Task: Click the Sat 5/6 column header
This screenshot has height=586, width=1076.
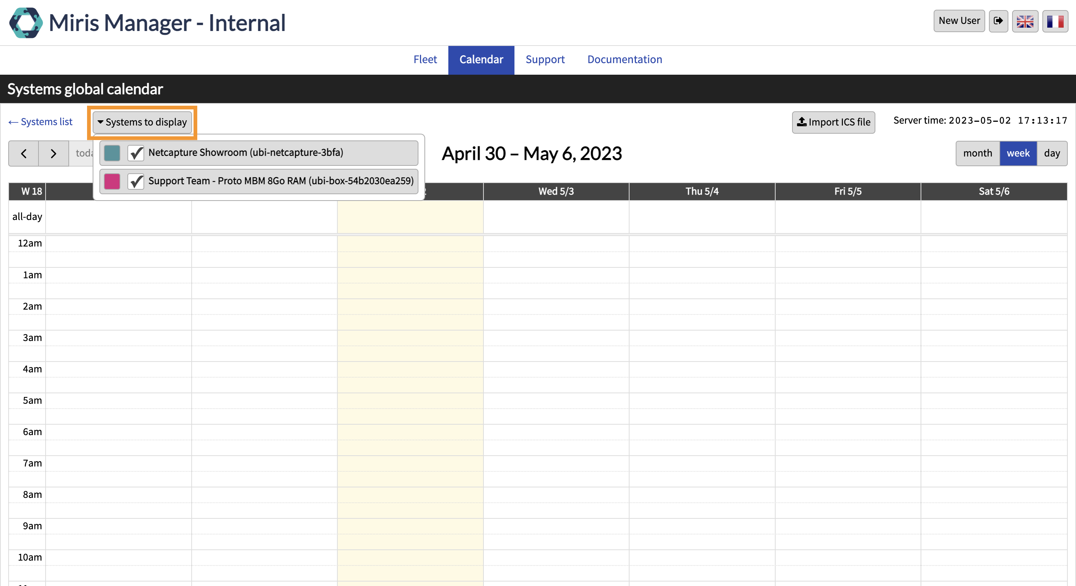Action: tap(994, 192)
